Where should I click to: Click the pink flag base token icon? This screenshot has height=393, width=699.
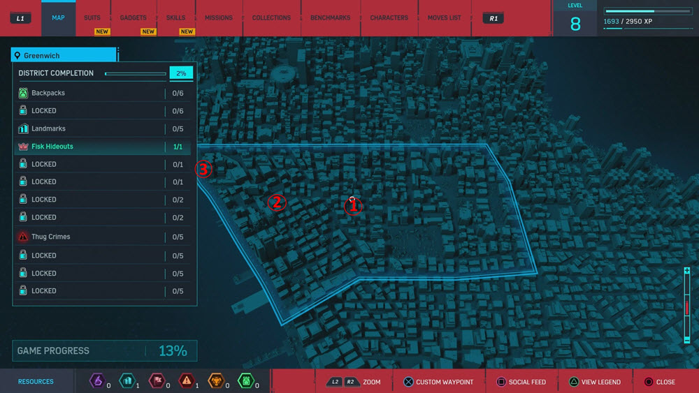coord(157,381)
